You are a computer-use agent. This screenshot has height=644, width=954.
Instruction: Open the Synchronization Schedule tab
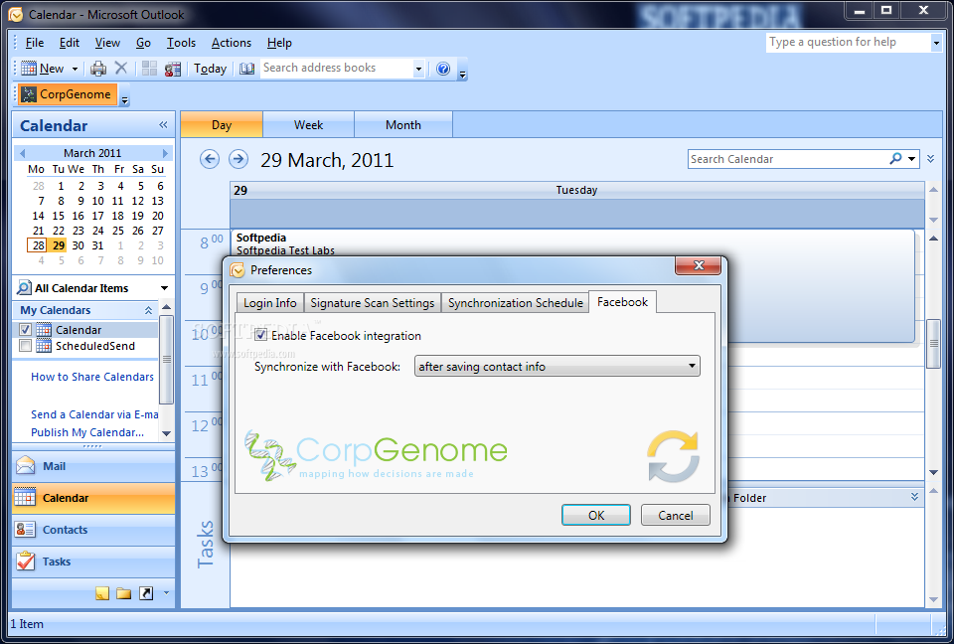(x=516, y=302)
